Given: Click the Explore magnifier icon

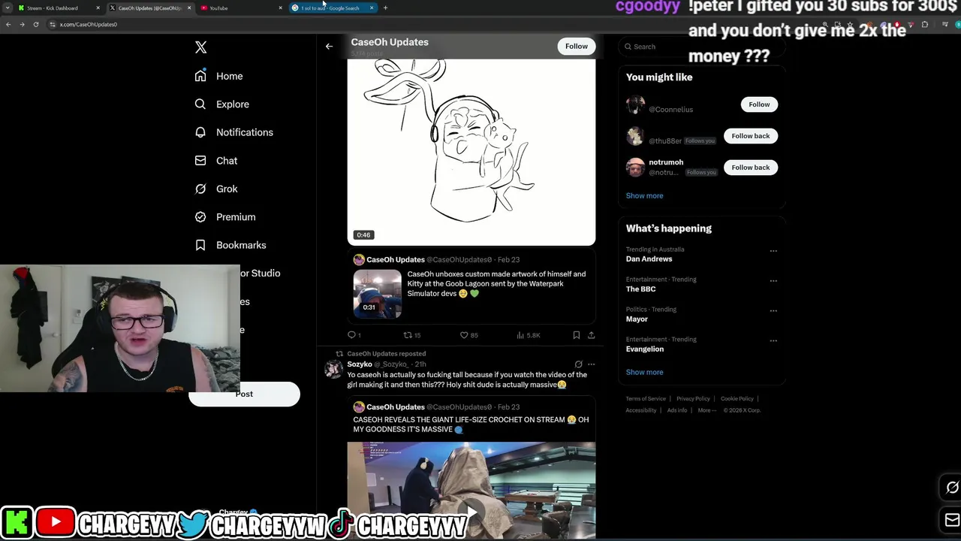Looking at the screenshot, I should tap(200, 104).
